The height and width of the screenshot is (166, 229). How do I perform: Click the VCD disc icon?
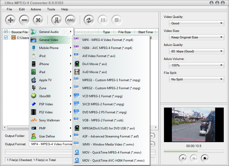(77, 96)
